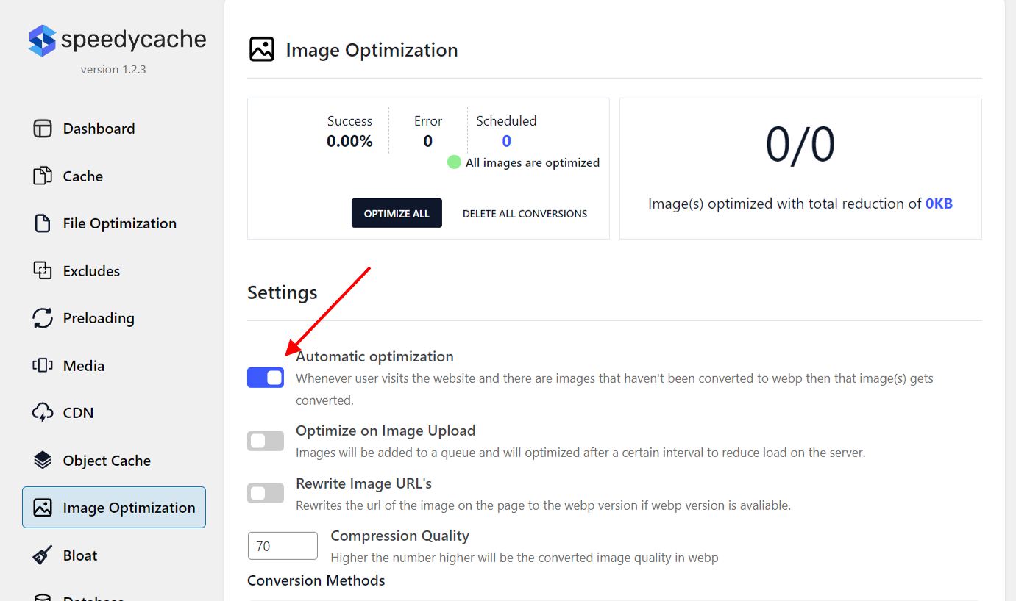Viewport: 1016px width, 601px height.
Task: Click the version 1.2.3 label
Action: (x=114, y=69)
